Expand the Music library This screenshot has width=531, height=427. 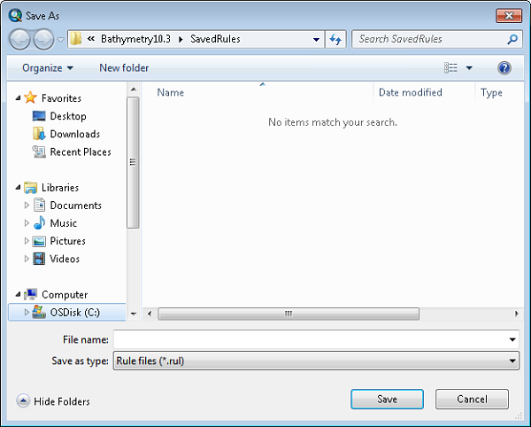click(x=27, y=223)
